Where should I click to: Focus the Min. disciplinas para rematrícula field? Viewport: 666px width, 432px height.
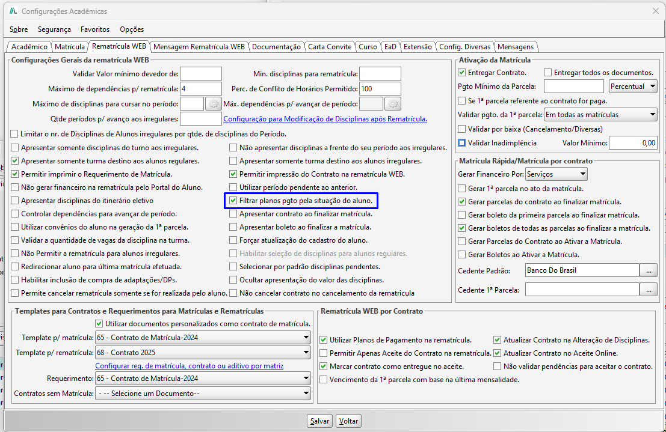(x=380, y=74)
